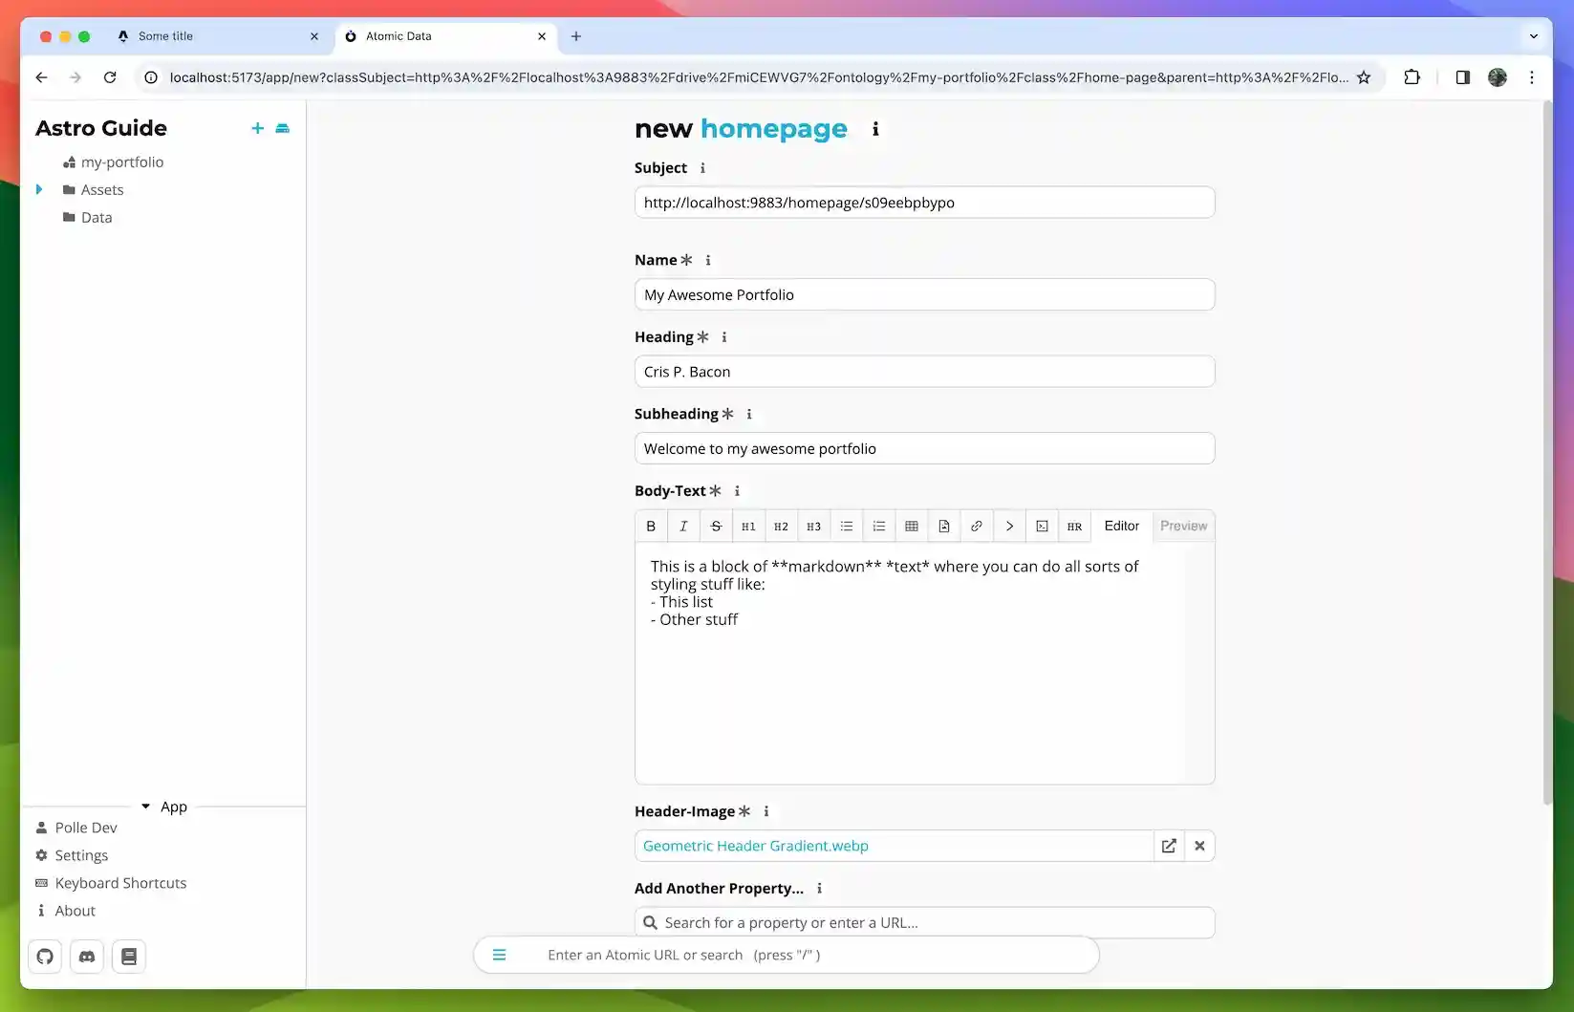Focus the Subheading input field
The height and width of the screenshot is (1012, 1574).
pyautogui.click(x=924, y=448)
